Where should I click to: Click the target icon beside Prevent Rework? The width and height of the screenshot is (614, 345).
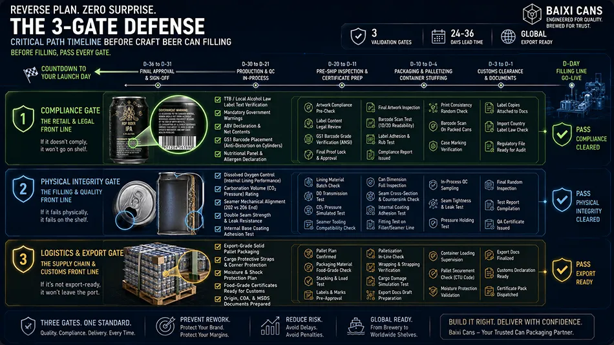click(165, 326)
